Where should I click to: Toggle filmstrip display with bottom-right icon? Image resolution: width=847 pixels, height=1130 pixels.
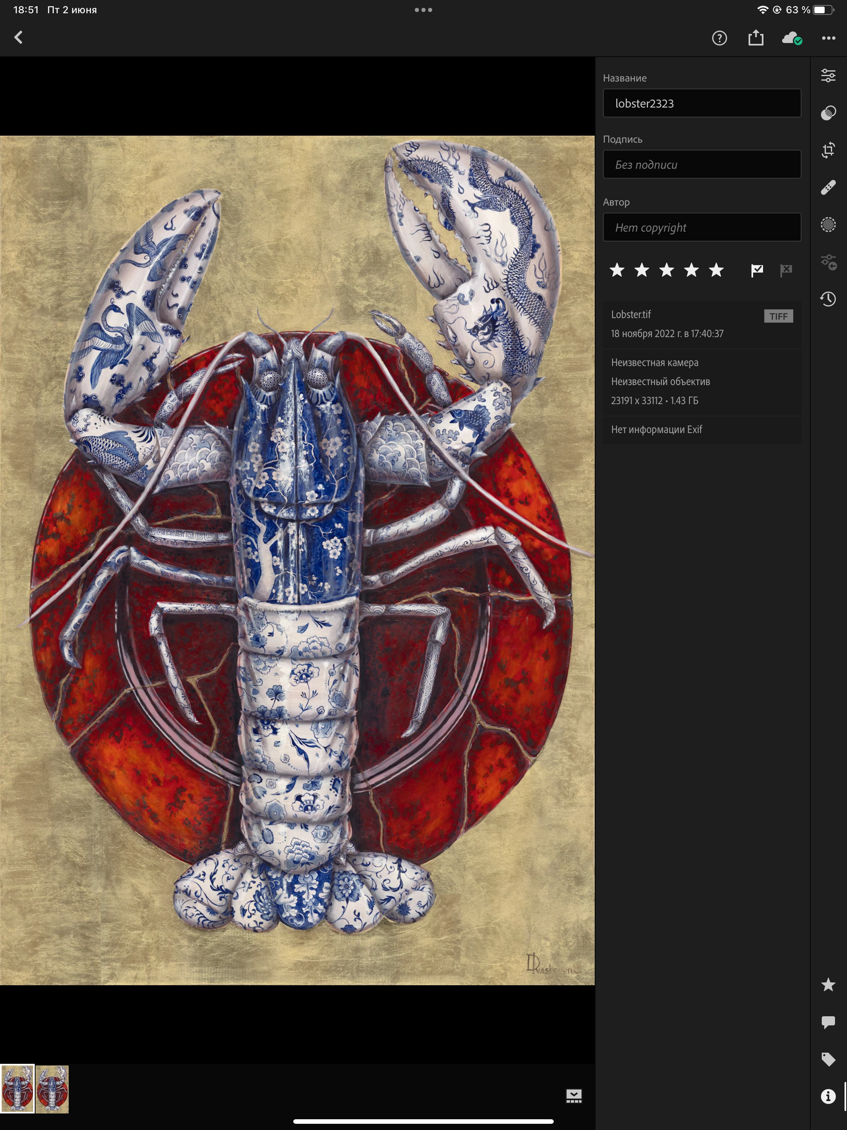point(574,1096)
